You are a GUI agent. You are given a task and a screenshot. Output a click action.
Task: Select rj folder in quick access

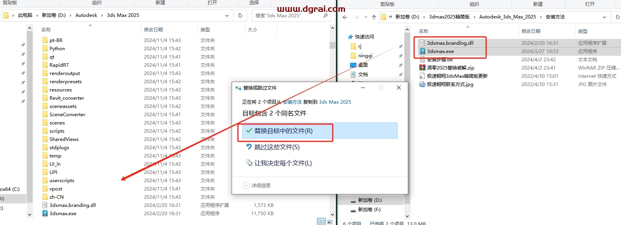point(360,46)
